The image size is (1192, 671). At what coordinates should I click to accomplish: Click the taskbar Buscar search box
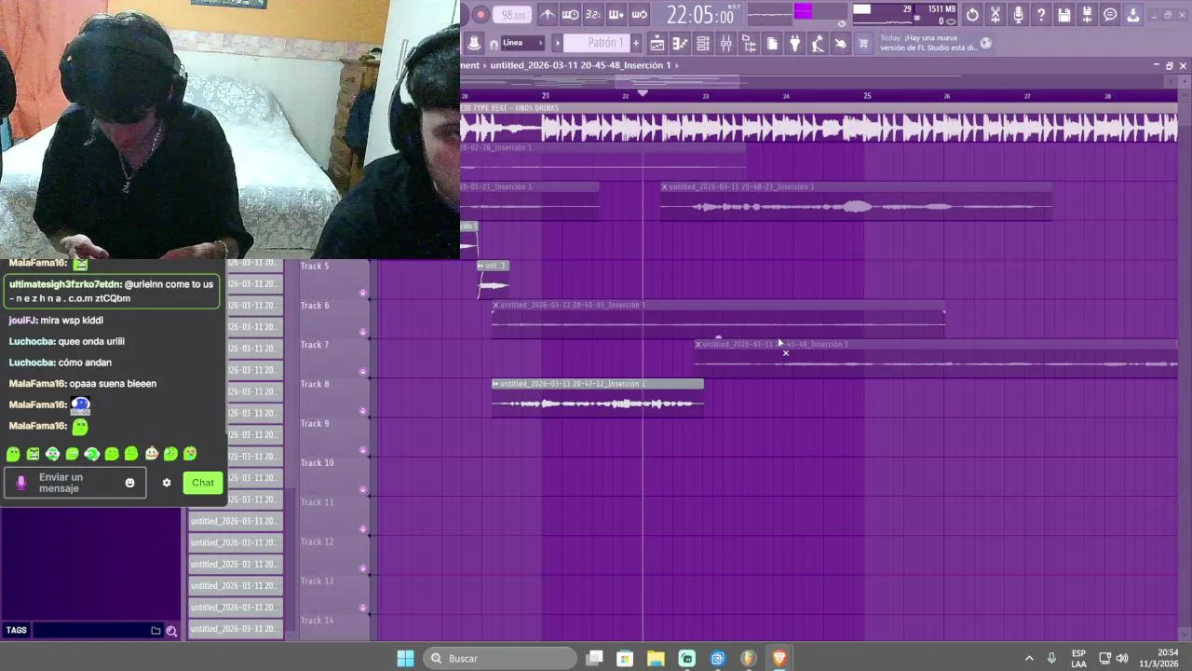[500, 658]
